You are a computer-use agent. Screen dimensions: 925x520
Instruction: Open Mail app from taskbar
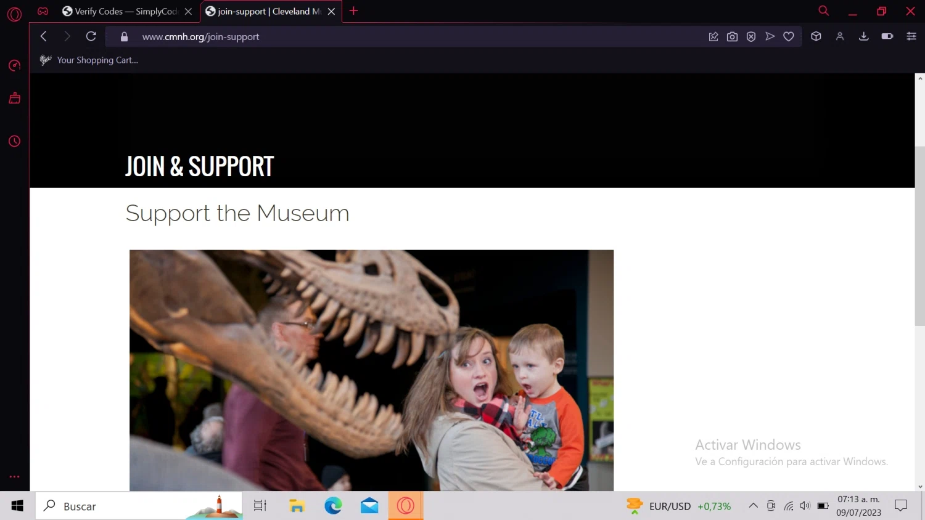point(369,506)
